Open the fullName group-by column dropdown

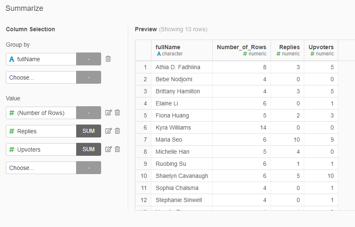click(x=41, y=59)
